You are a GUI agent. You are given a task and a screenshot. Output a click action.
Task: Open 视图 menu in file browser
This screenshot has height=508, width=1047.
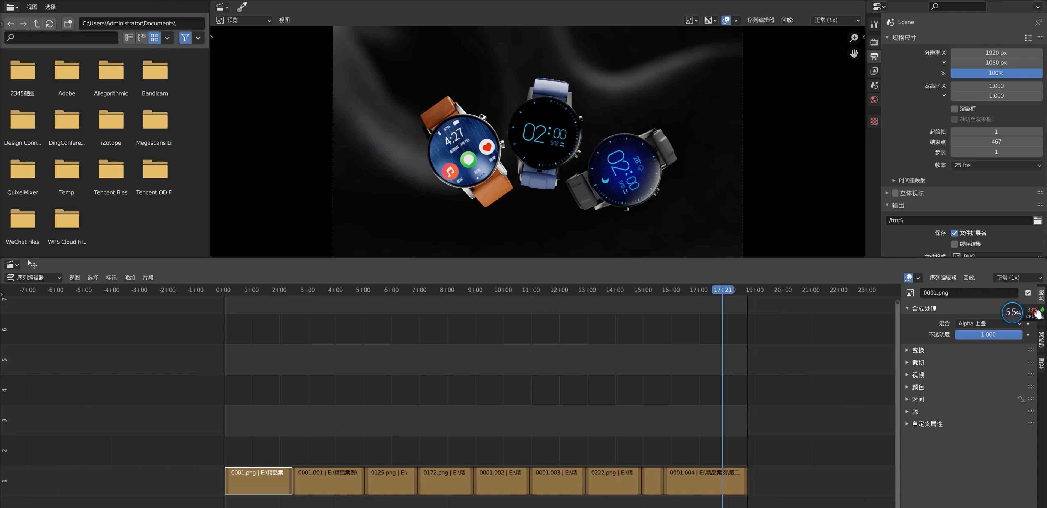[32, 7]
